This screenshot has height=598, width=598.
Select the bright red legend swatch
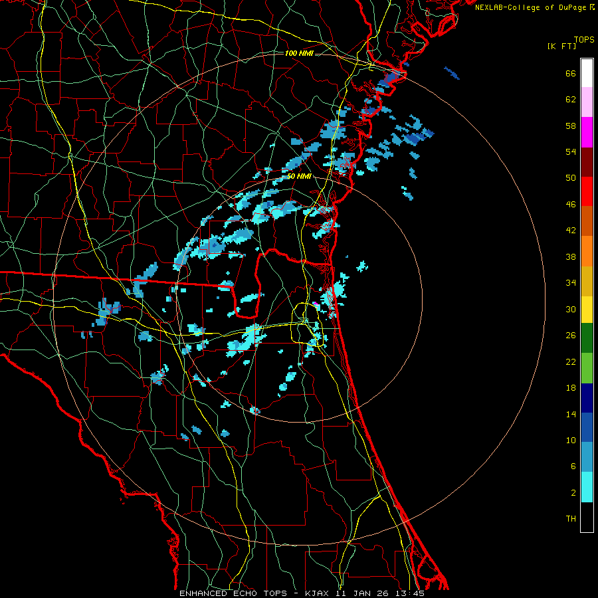[x=587, y=191]
